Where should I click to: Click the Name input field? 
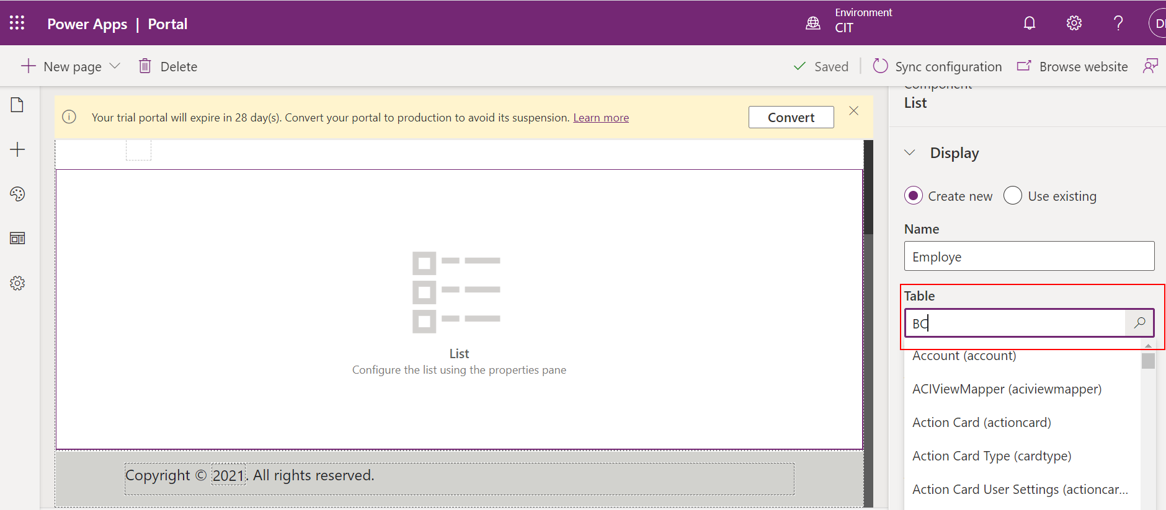click(1029, 256)
